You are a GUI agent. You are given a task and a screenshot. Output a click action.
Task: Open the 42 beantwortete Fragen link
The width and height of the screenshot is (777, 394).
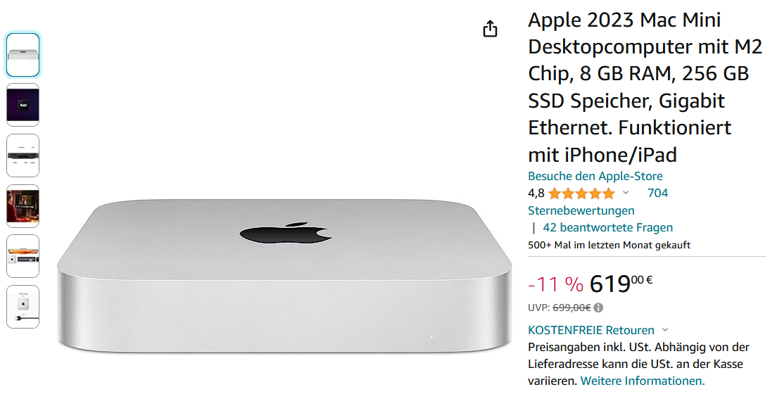(x=607, y=227)
